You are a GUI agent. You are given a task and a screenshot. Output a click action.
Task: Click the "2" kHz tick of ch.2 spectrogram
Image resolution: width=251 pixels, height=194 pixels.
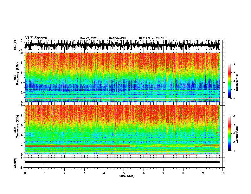click(x=22, y=145)
